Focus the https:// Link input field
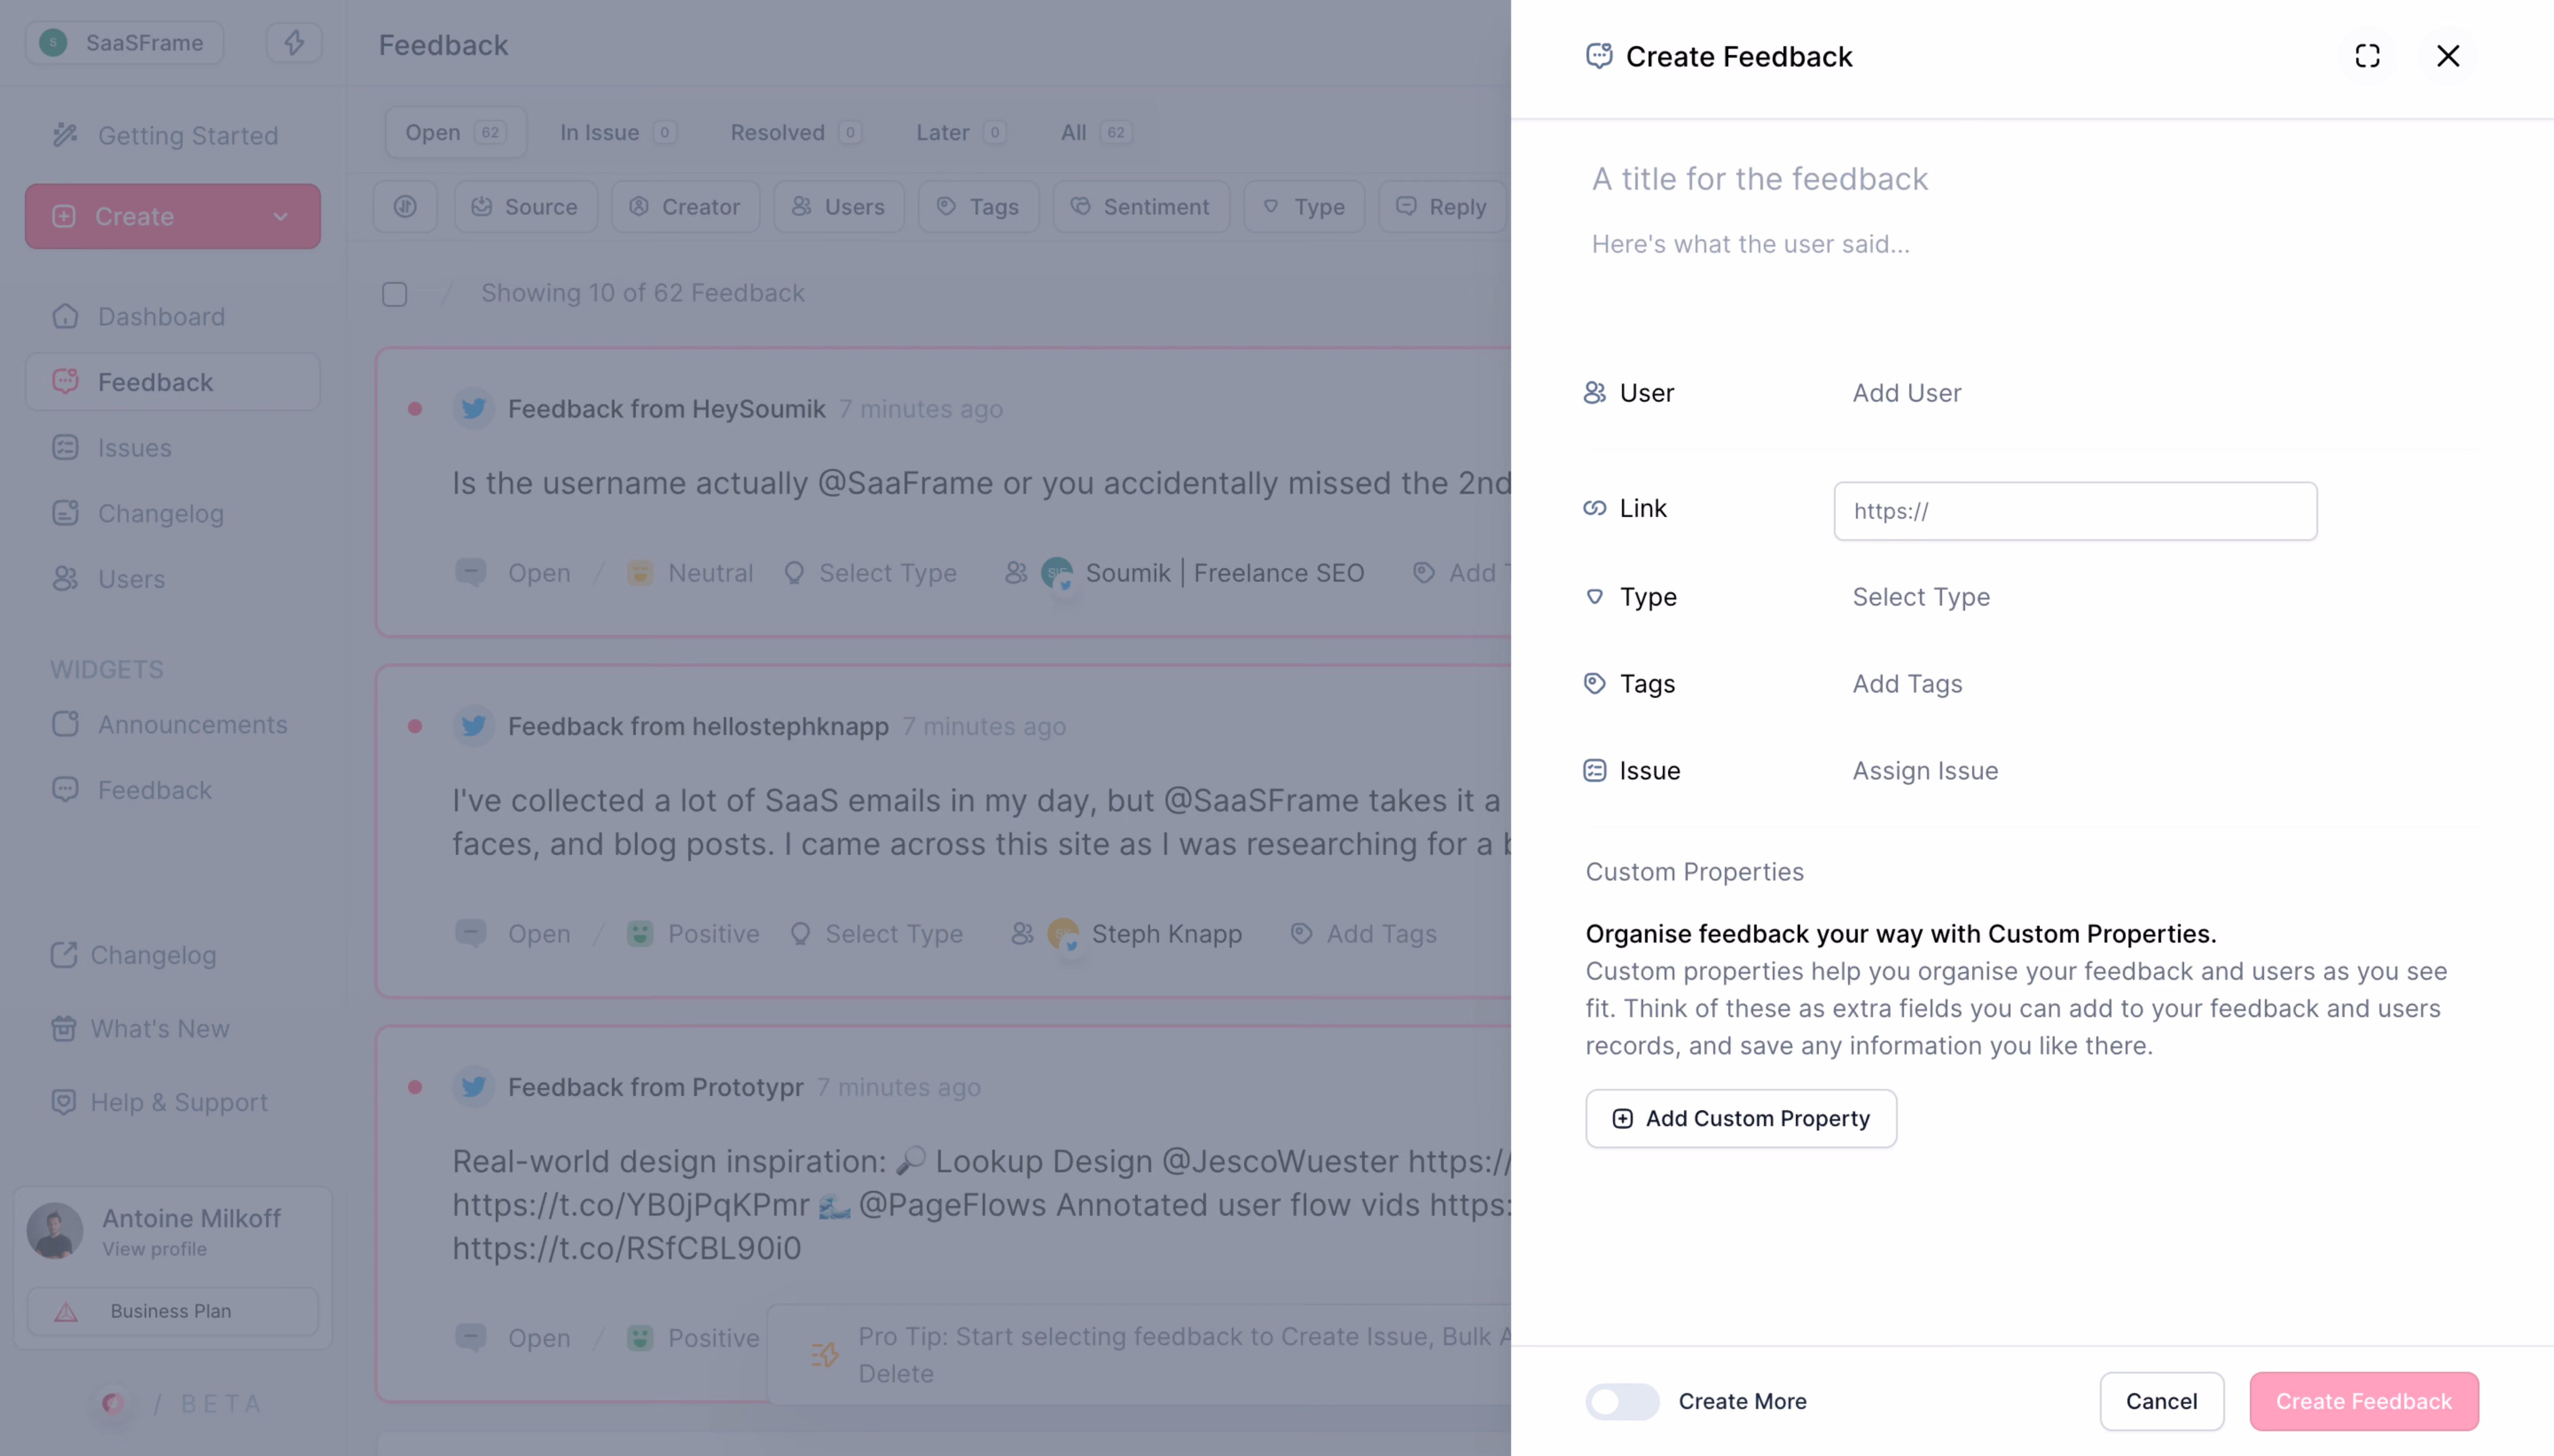Image resolution: width=2554 pixels, height=1456 pixels. pyautogui.click(x=2075, y=511)
